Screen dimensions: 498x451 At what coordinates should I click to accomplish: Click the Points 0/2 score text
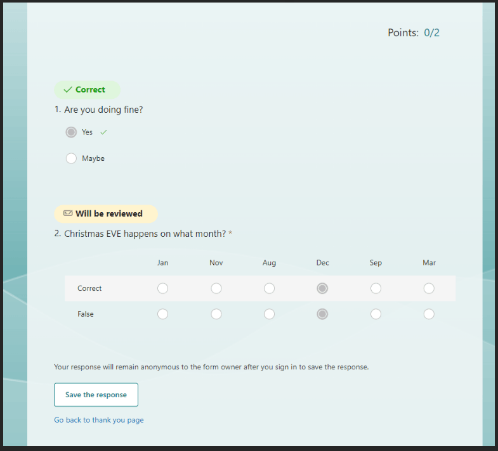tap(414, 33)
